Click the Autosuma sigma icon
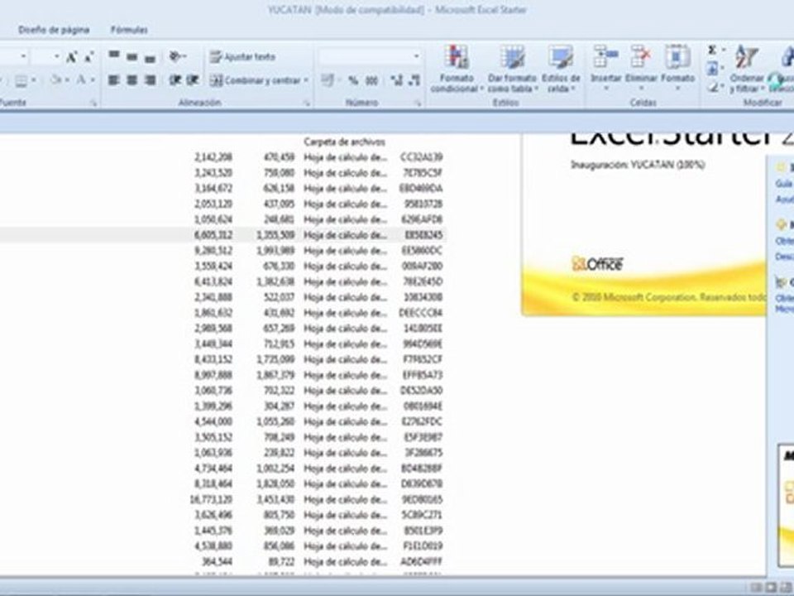Screen dimensions: 794x596 712,50
